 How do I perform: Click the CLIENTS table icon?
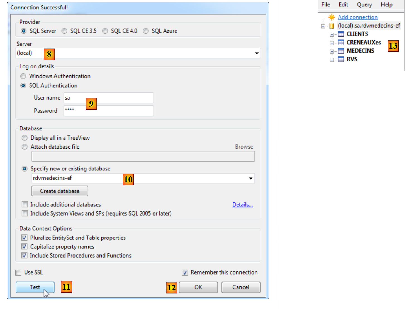point(341,34)
